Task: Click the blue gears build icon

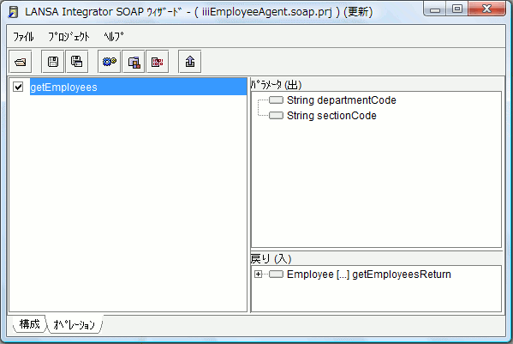Action: [x=110, y=62]
